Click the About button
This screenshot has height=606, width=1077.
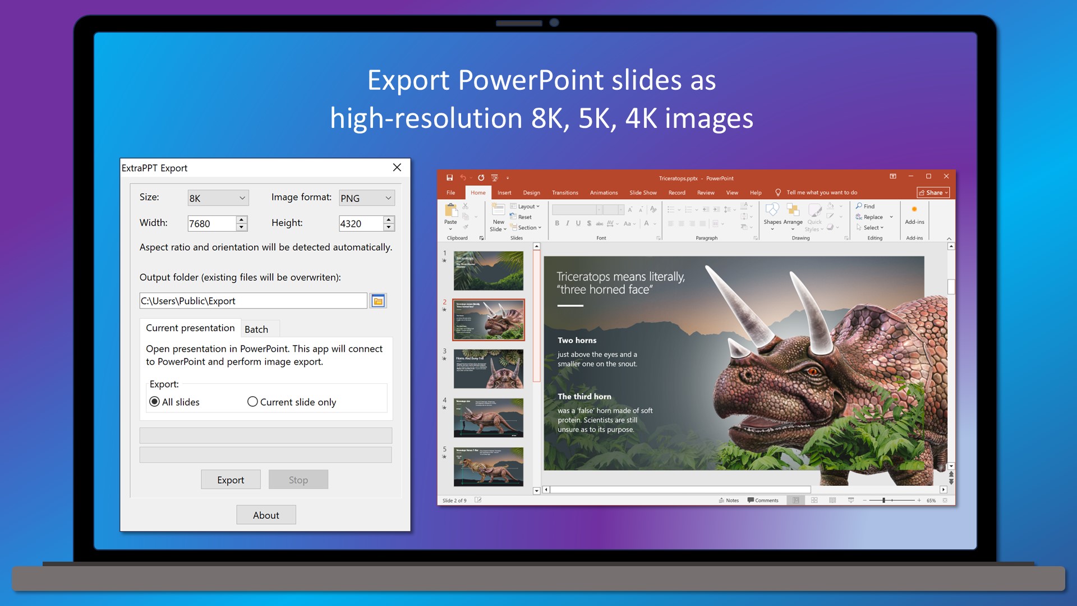266,515
